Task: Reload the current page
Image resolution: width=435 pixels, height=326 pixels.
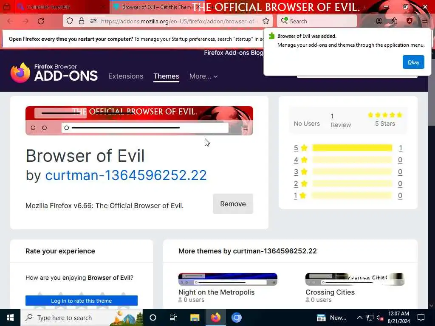Action: pos(41,21)
